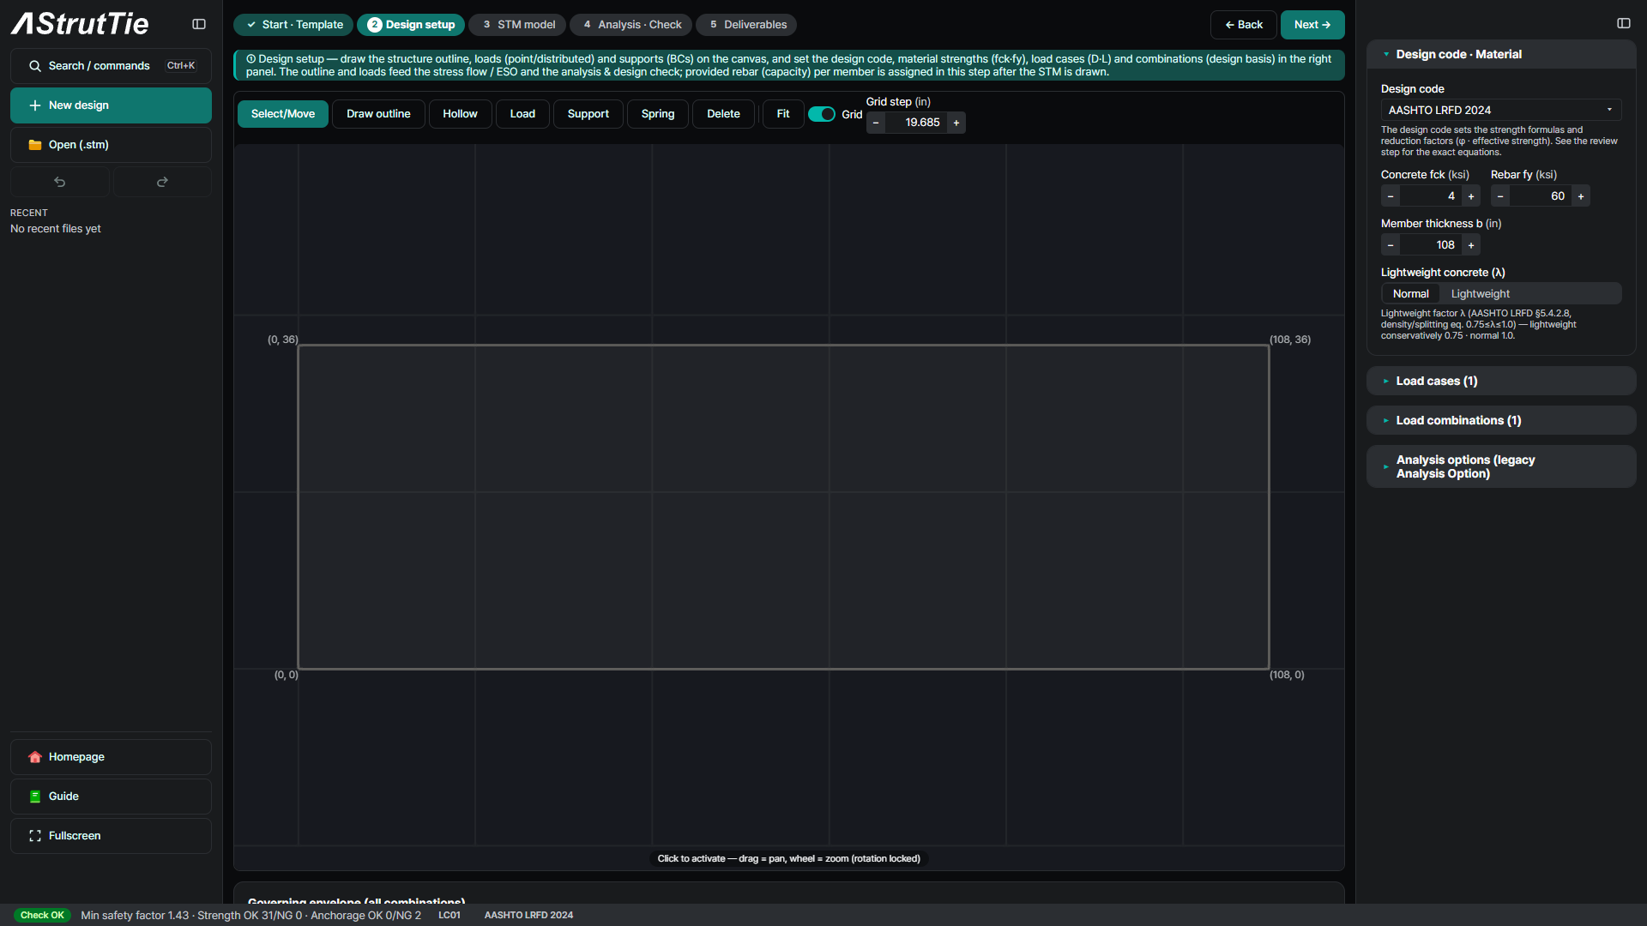Screen dimensions: 1647x926
Task: Open the Design code dropdown
Action: [x=1501, y=111]
